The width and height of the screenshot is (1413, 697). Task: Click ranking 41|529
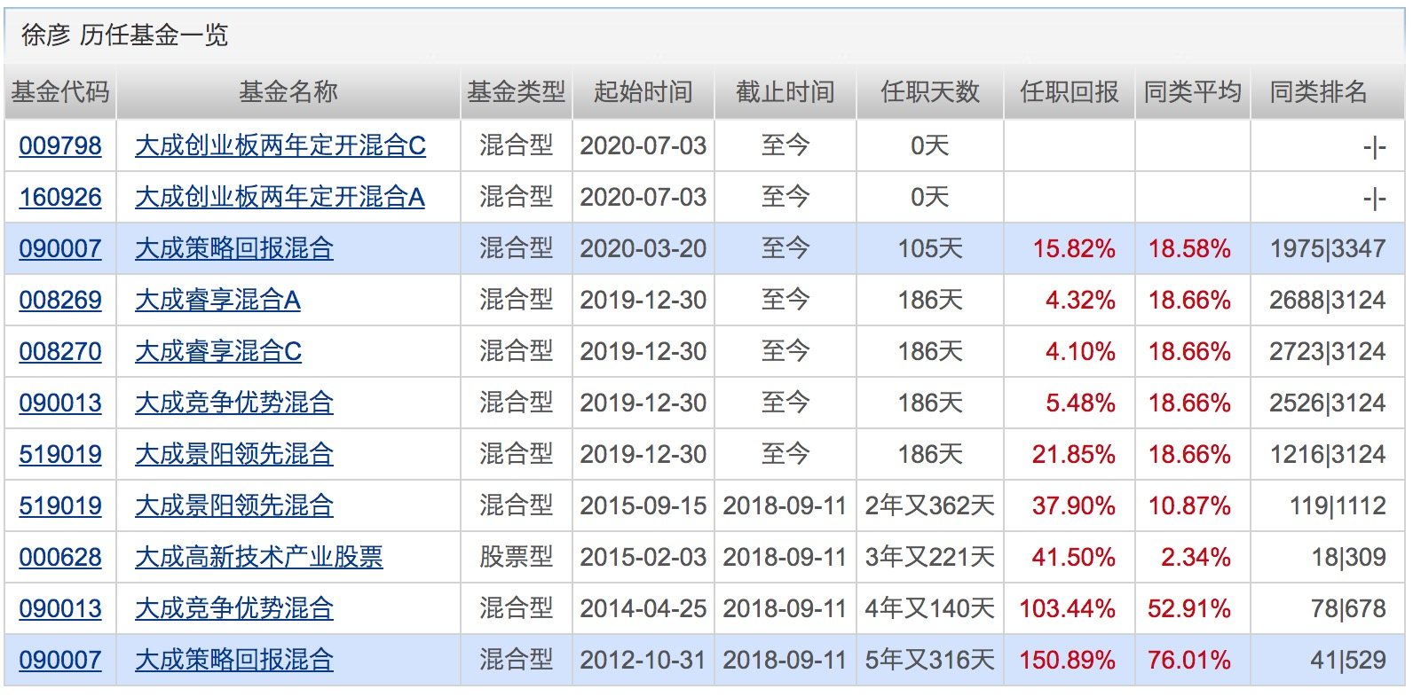pos(1349,660)
